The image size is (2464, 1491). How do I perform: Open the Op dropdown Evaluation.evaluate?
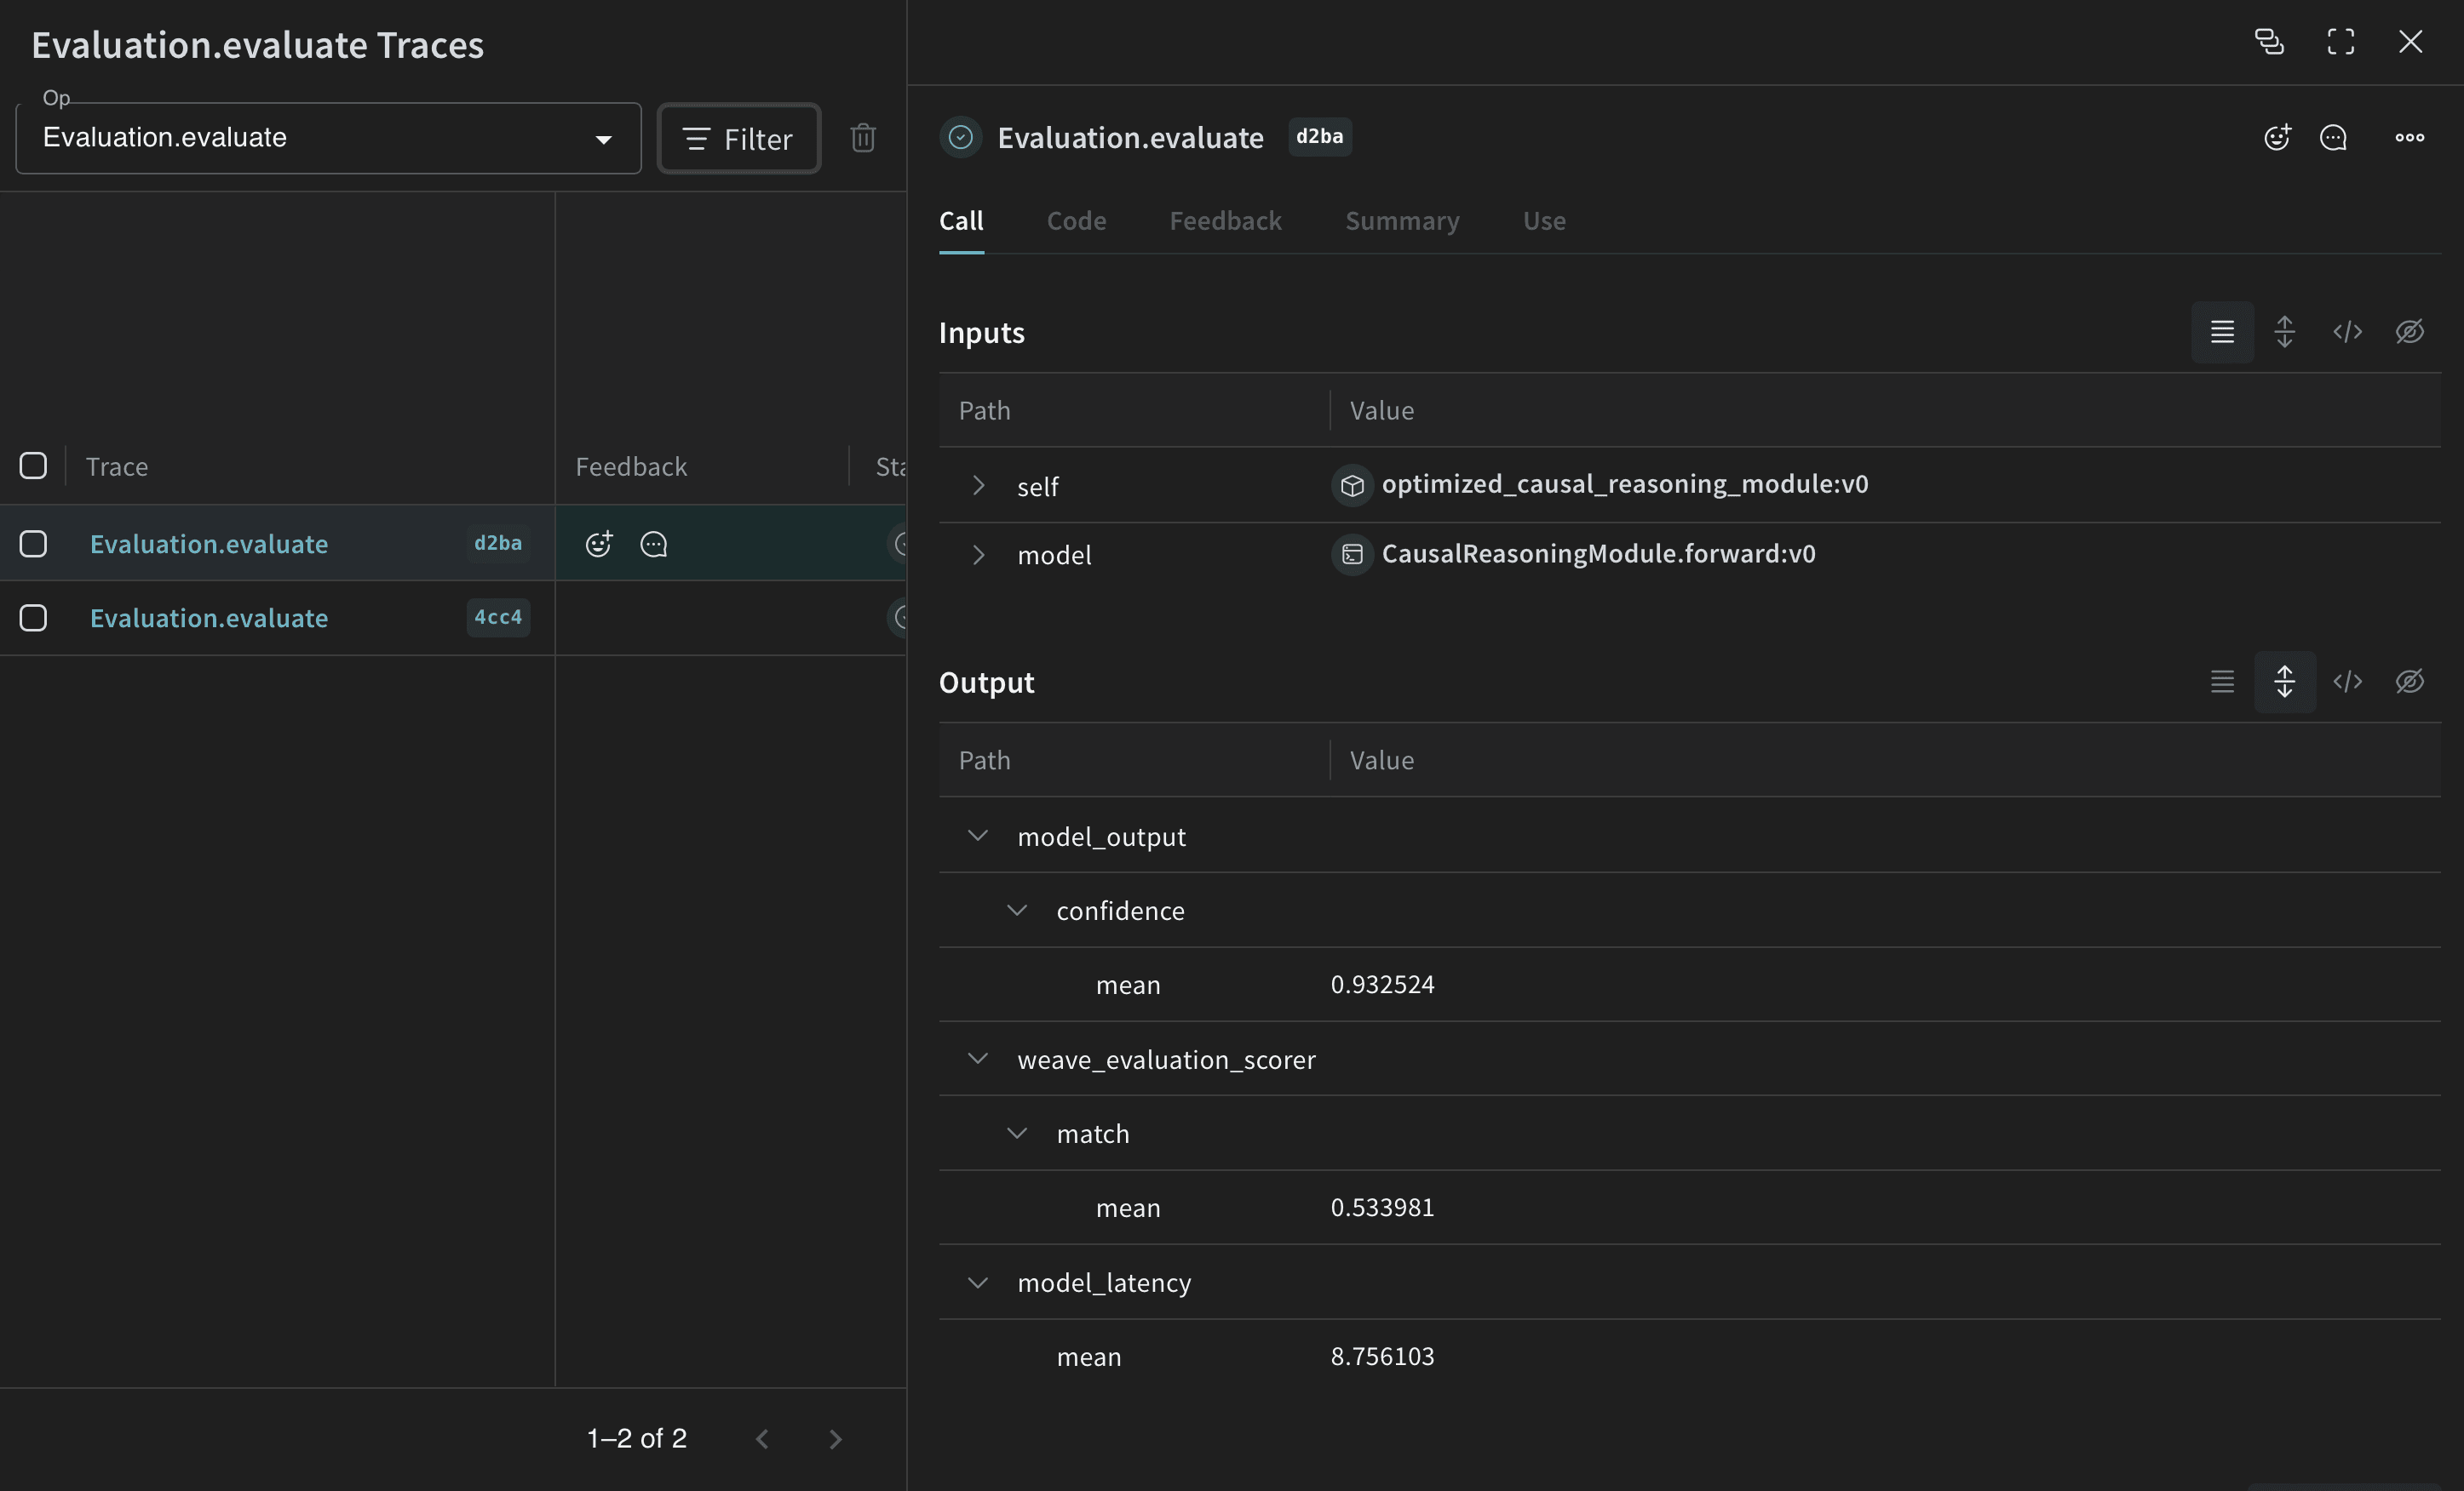point(328,138)
